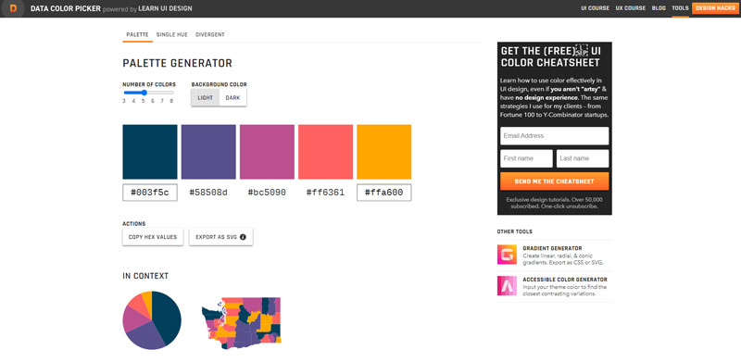Image resolution: width=741 pixels, height=362 pixels.
Task: Open the Palette tab
Action: tap(137, 34)
